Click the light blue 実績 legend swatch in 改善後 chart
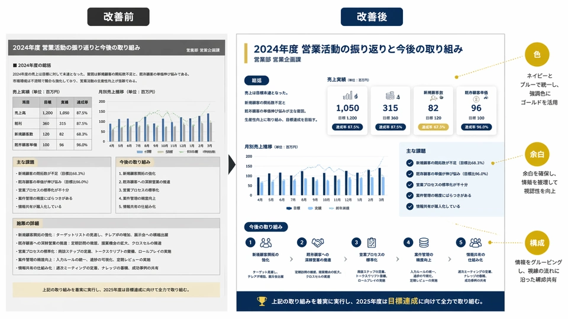 click(x=310, y=209)
